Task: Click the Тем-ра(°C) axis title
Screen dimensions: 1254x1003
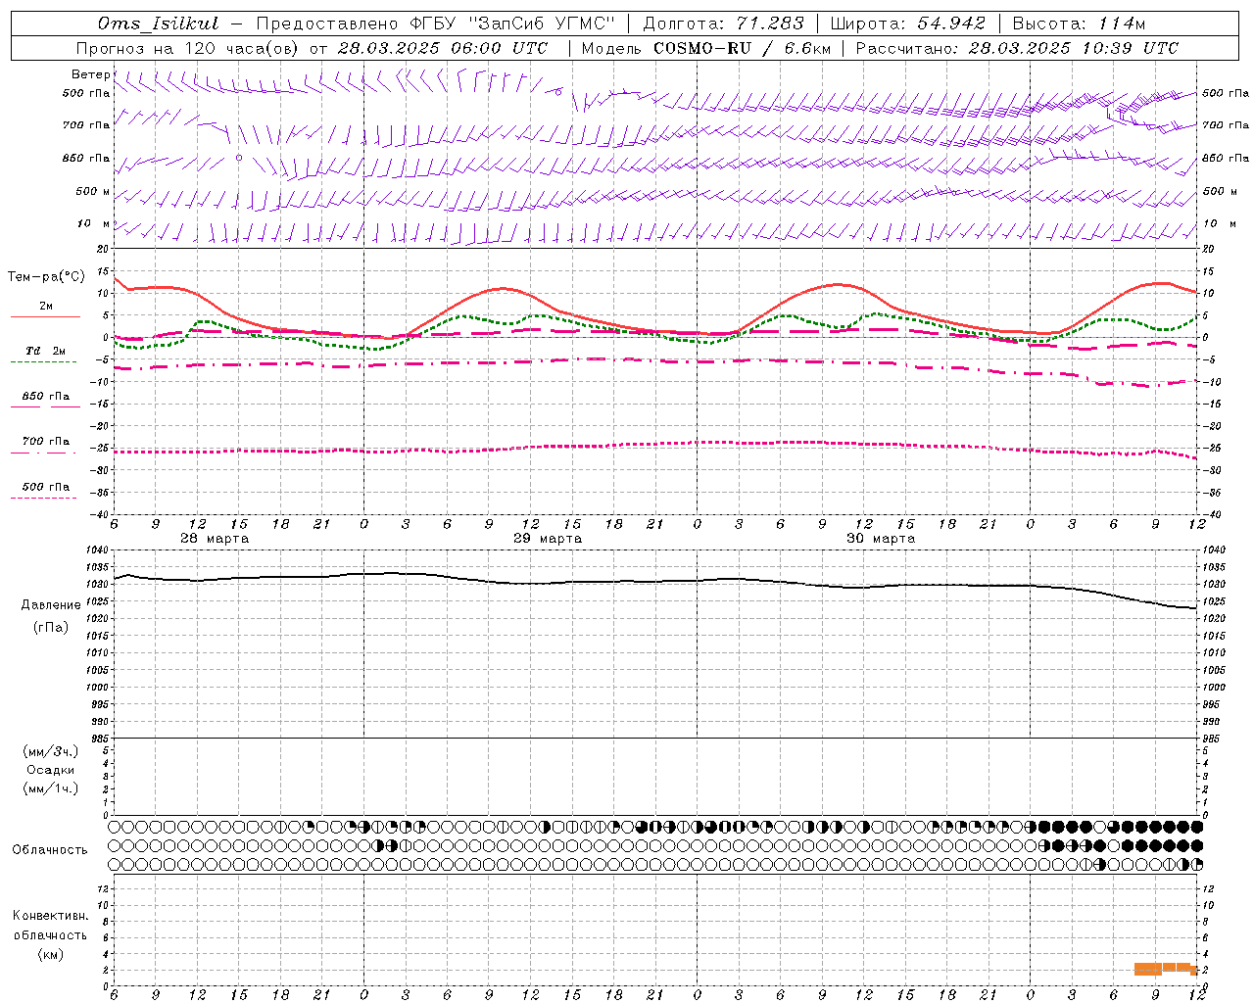Action: point(46,277)
